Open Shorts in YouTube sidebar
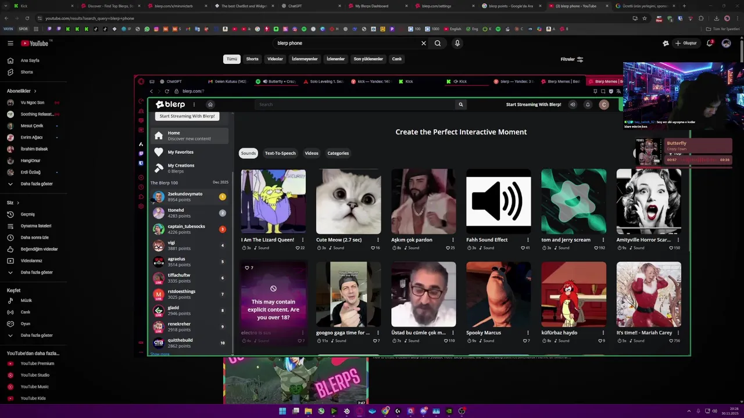744x418 pixels. click(27, 72)
